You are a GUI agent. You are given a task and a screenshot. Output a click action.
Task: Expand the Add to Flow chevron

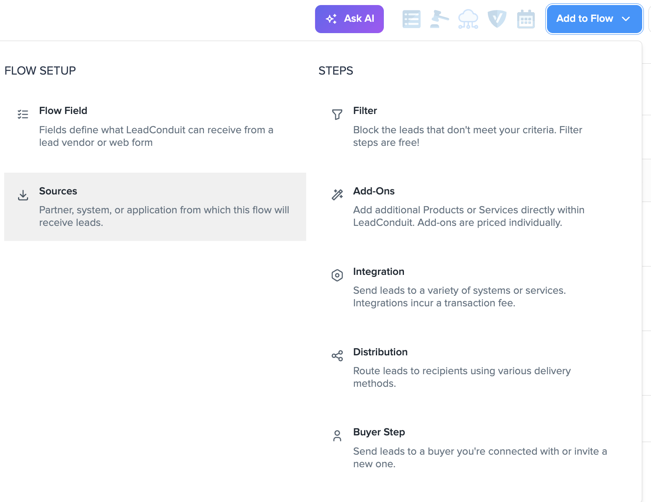(626, 19)
